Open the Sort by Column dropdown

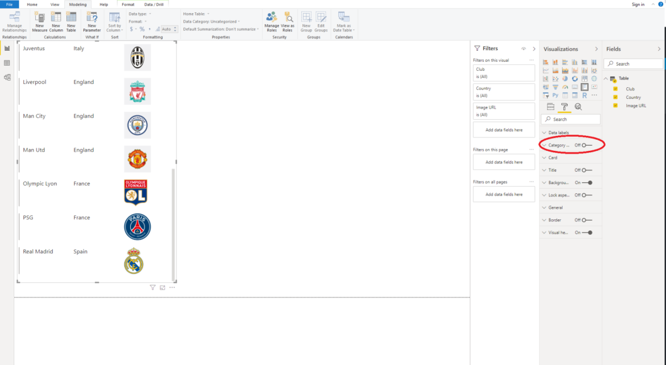(x=114, y=21)
